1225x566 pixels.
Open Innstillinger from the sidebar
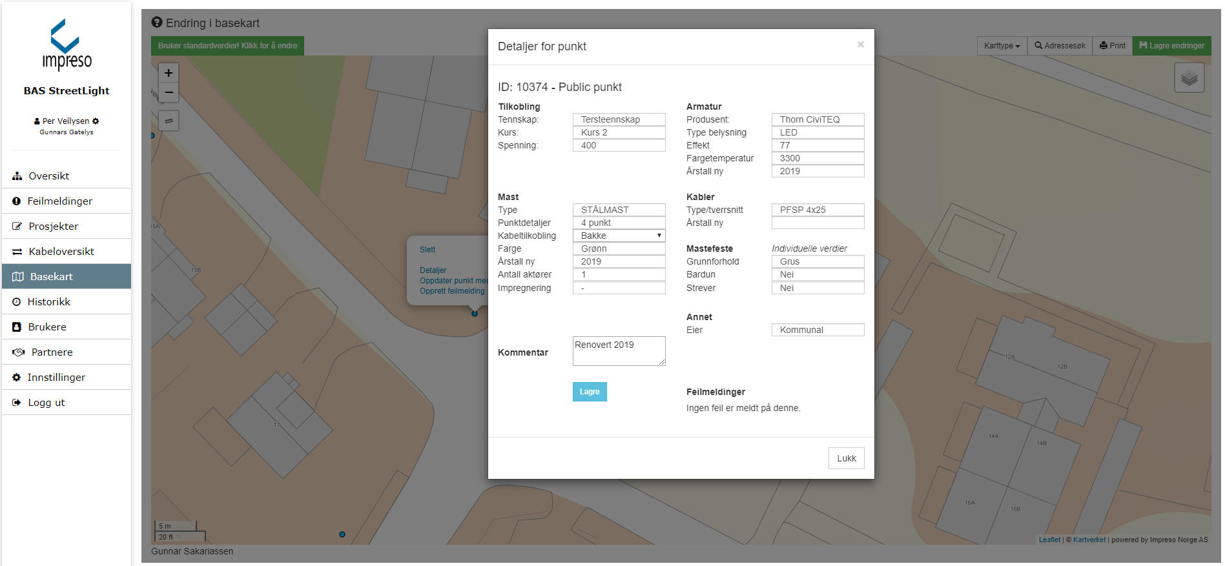pos(56,378)
